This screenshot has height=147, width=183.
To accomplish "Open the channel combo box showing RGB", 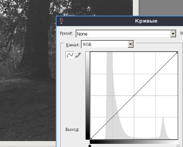I will pyautogui.click(x=107, y=44).
